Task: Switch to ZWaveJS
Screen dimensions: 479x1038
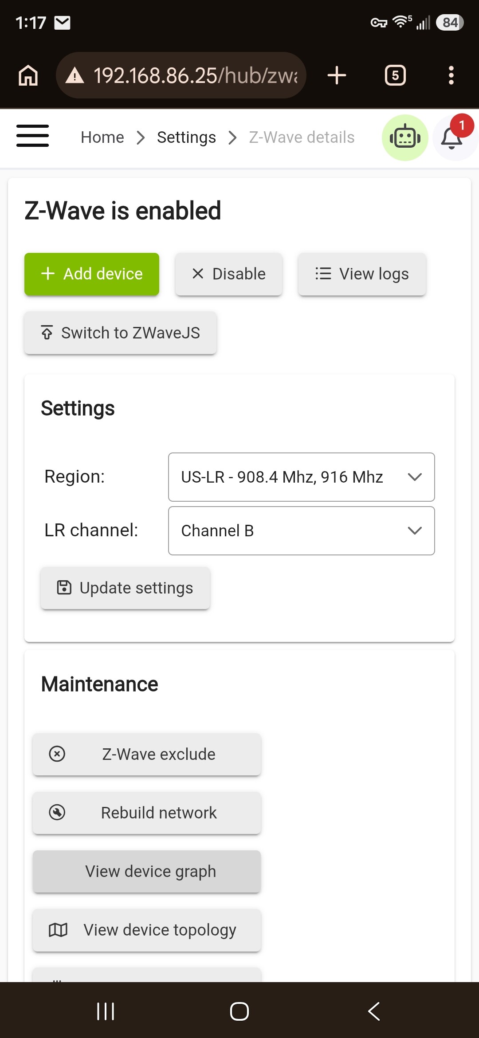Action: click(121, 333)
